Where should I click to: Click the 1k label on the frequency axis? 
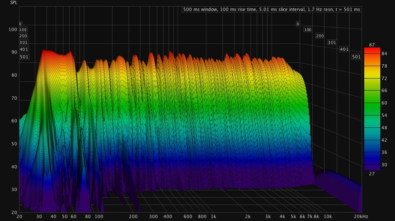point(213,217)
